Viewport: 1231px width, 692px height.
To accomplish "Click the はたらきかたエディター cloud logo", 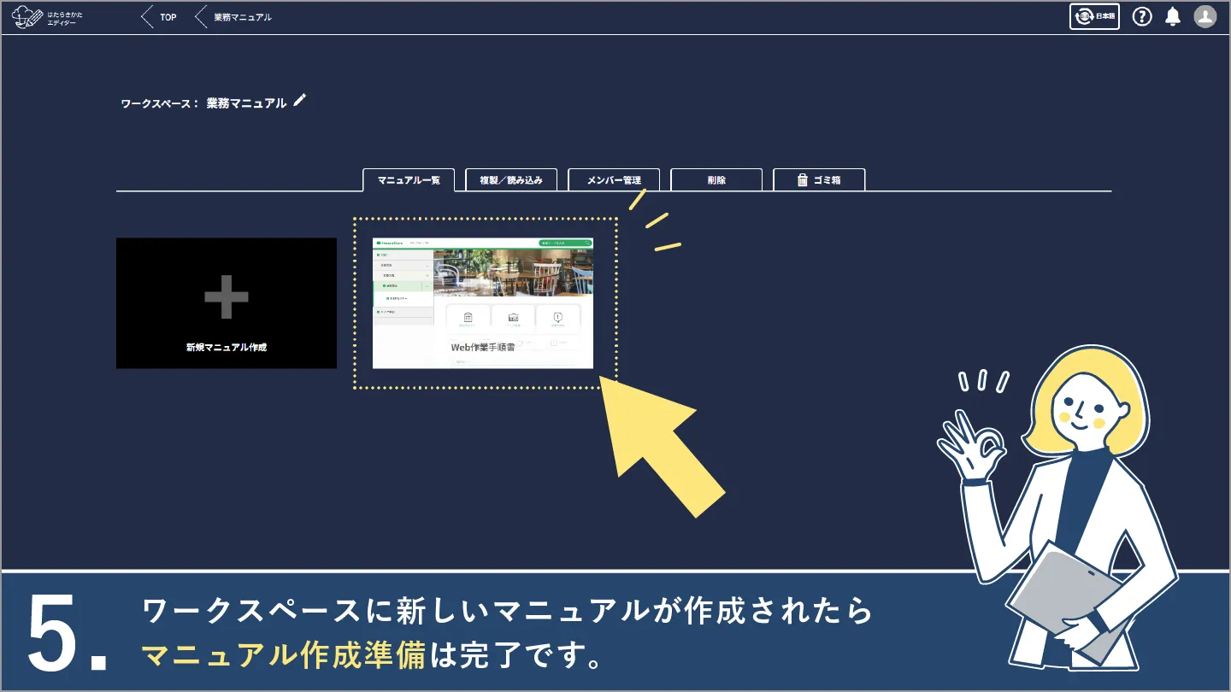I will coord(27,17).
